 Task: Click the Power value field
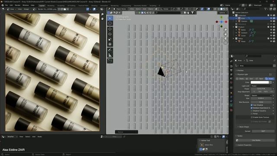pos(261,89)
